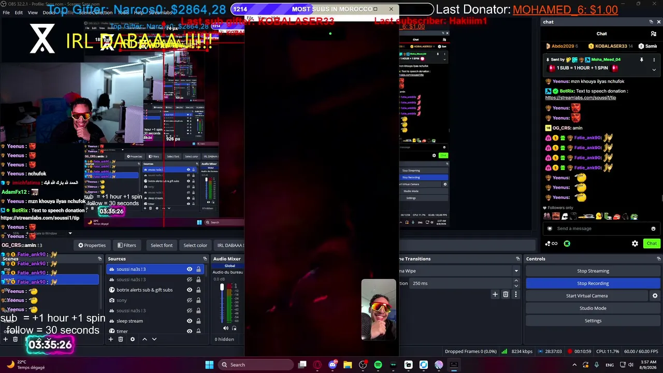Hide the botrix alerts sub & gift subs source

[190, 290]
